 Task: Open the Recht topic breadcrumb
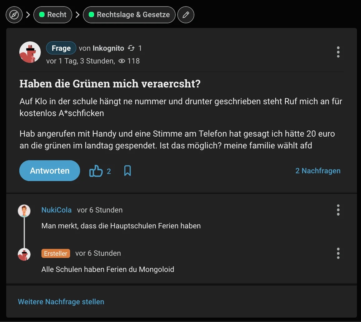click(x=53, y=15)
